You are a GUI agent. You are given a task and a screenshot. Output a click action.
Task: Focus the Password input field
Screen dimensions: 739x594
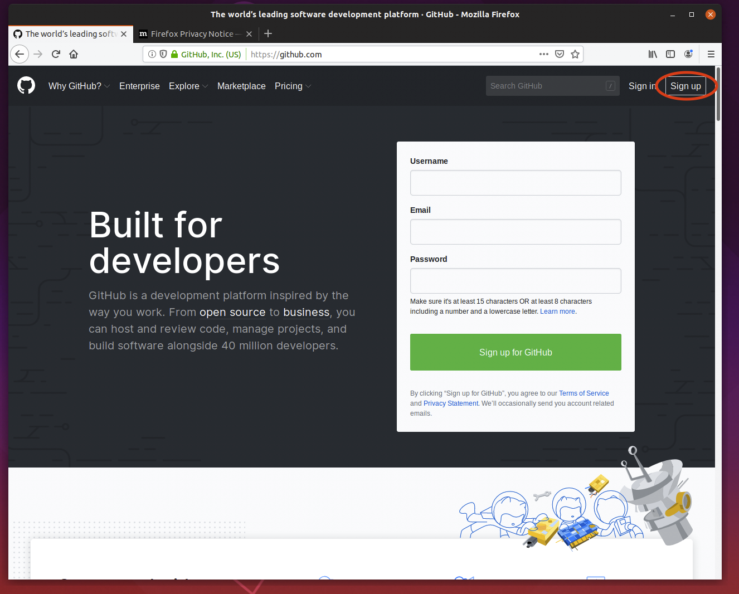tap(516, 281)
